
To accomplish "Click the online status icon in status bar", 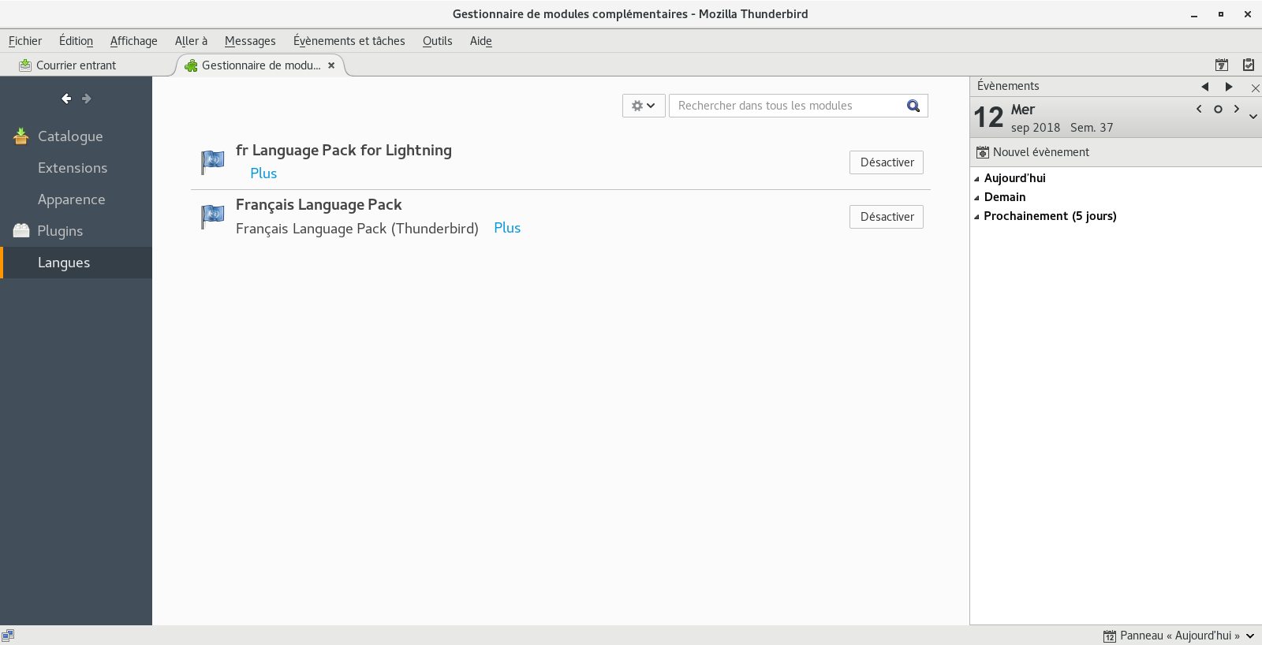I will click(x=8, y=635).
